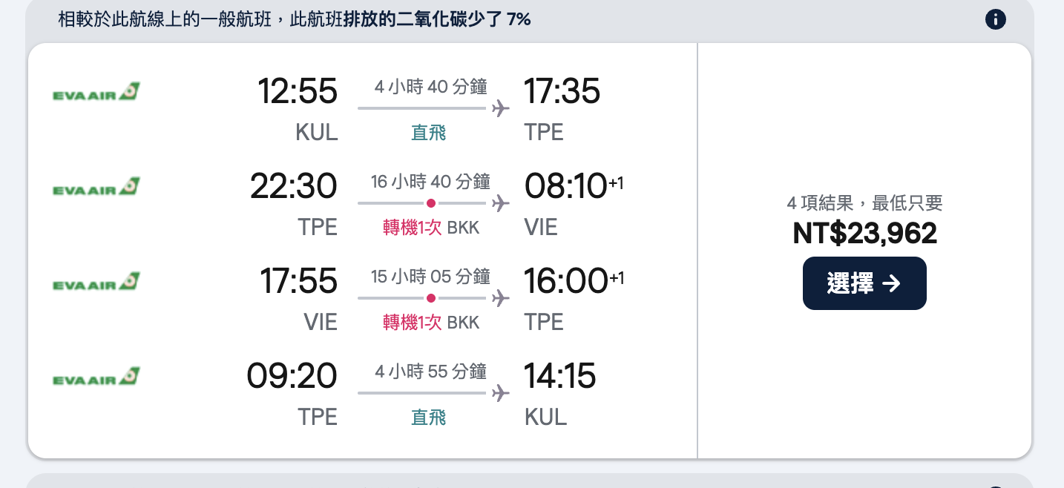This screenshot has height=488, width=1064.
Task: Click 轉機1次 BKK label for TPE–VIE flight
Action: pos(431,228)
